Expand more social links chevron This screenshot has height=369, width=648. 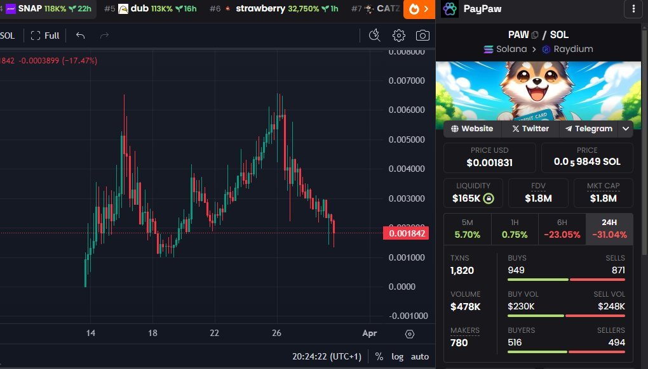coord(626,129)
